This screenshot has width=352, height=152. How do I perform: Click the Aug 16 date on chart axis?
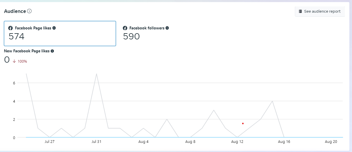point(284,142)
